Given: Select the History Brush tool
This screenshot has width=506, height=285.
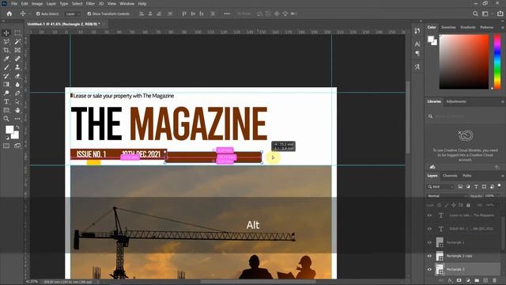Looking at the screenshot, I should tap(6, 76).
